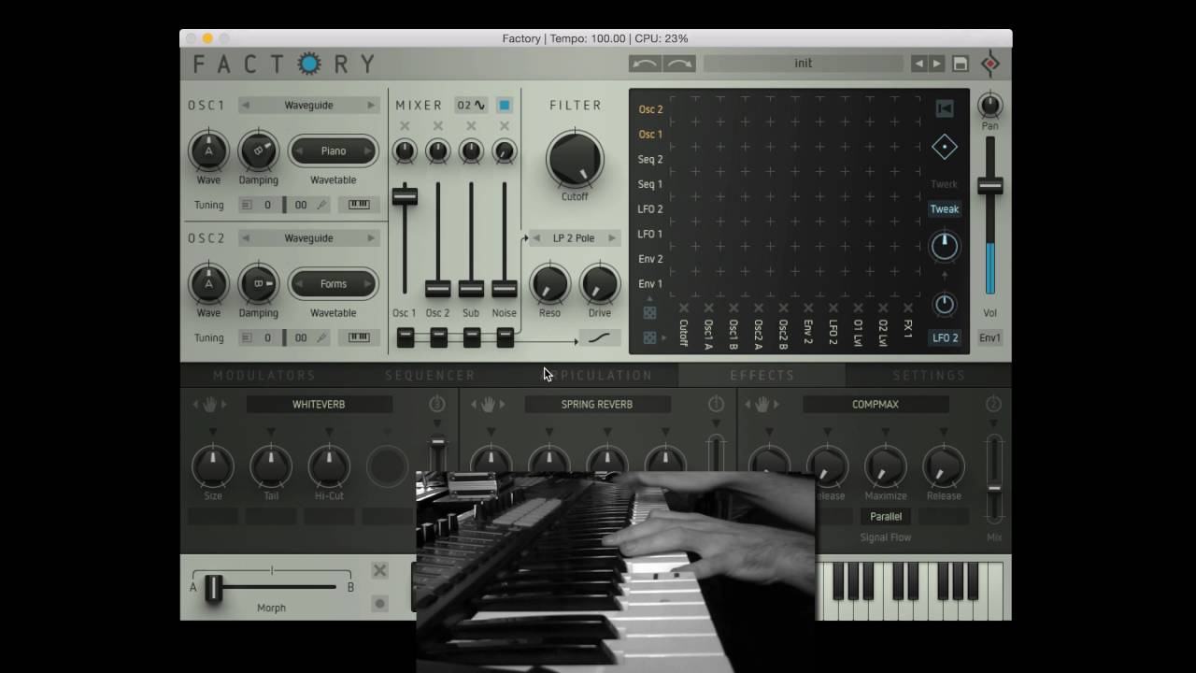The height and width of the screenshot is (673, 1196).
Task: Click the undo arrow button
Action: (x=646, y=64)
